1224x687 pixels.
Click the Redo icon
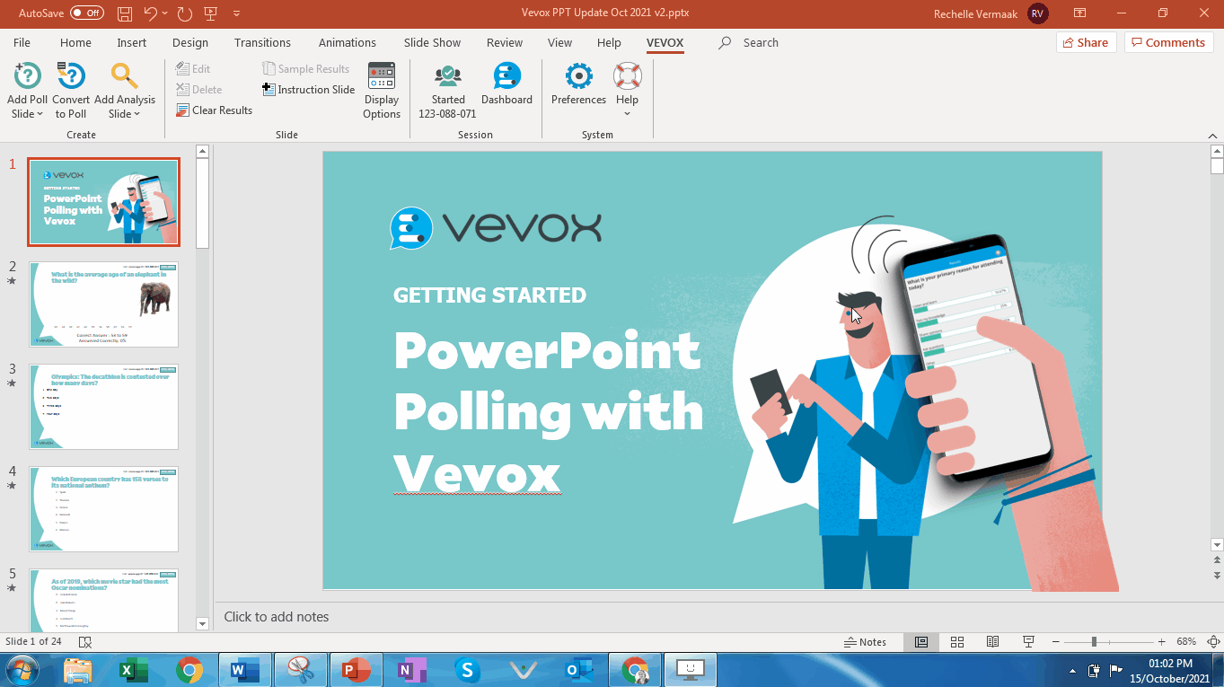pos(185,13)
